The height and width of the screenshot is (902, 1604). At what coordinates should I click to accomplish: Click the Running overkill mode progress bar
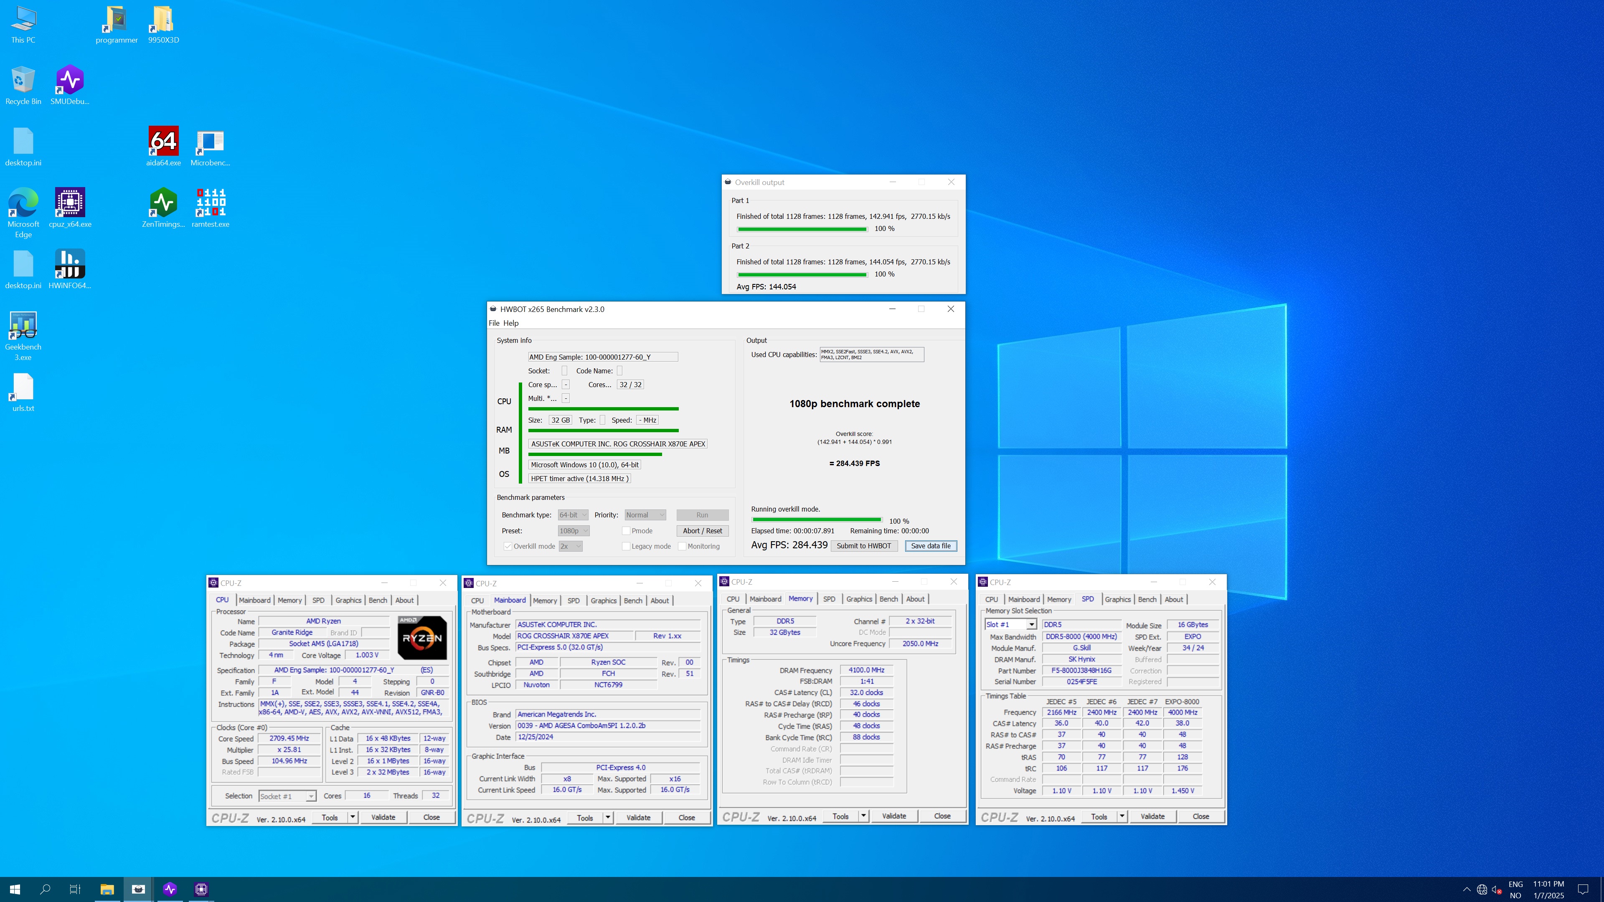click(x=816, y=519)
